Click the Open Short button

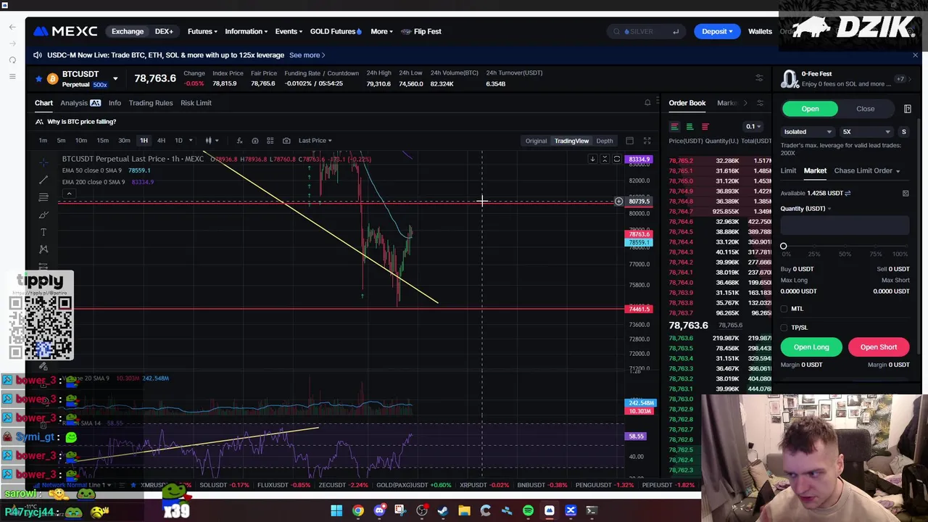878,347
